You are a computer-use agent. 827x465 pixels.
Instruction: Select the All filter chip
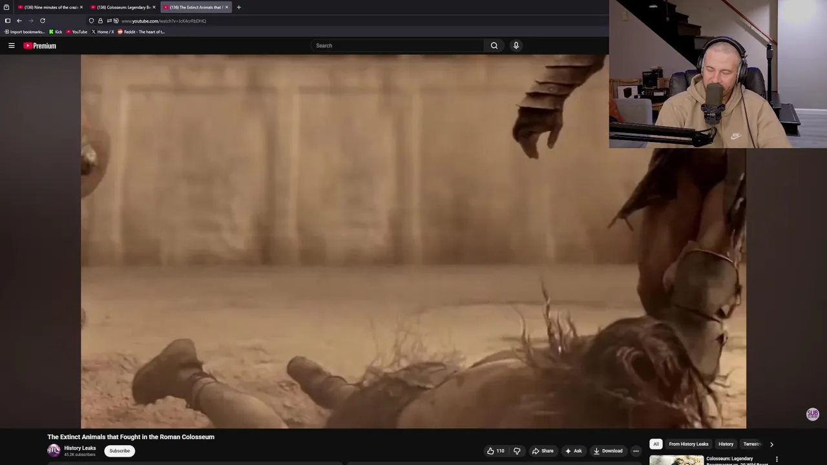656,444
